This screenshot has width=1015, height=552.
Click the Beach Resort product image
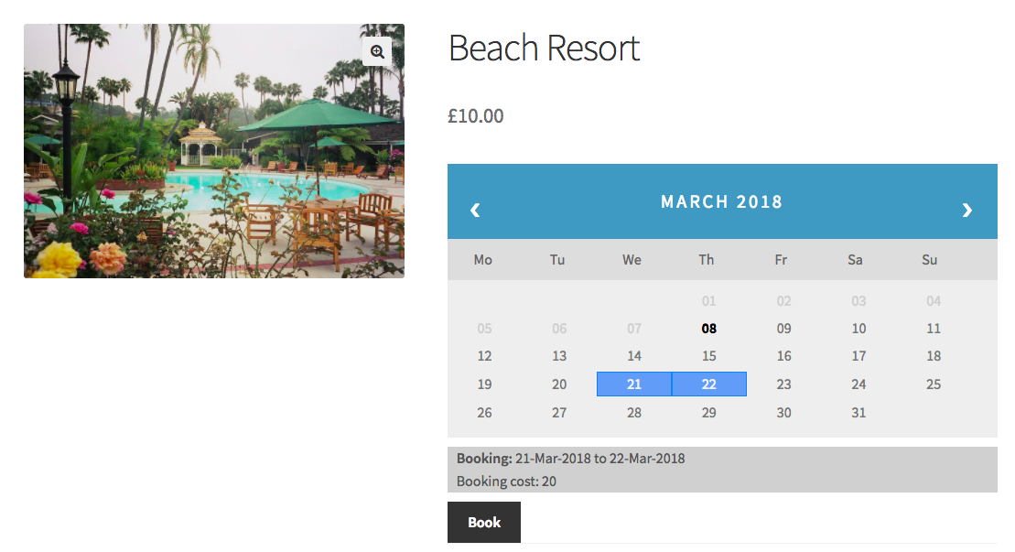click(213, 150)
